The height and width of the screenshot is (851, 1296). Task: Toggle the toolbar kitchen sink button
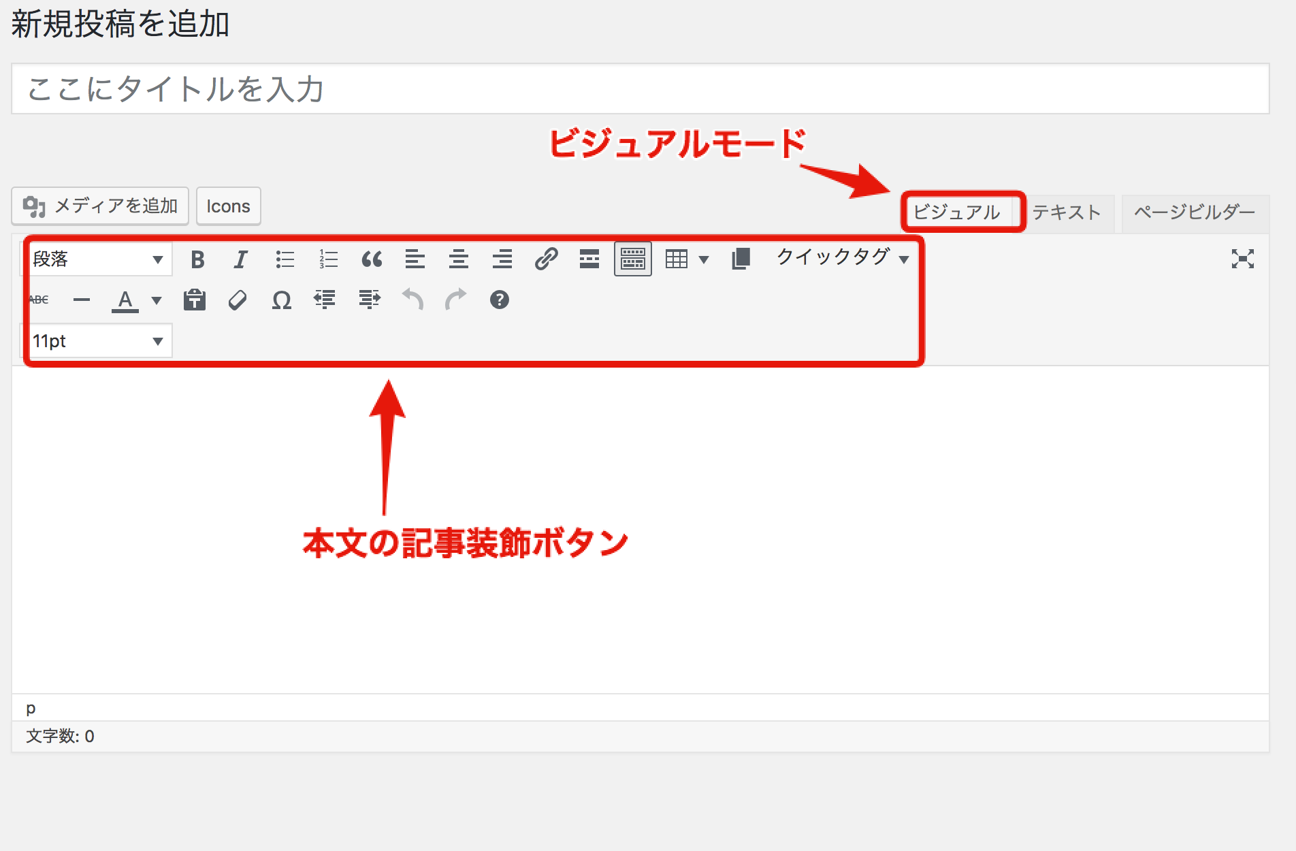632,259
